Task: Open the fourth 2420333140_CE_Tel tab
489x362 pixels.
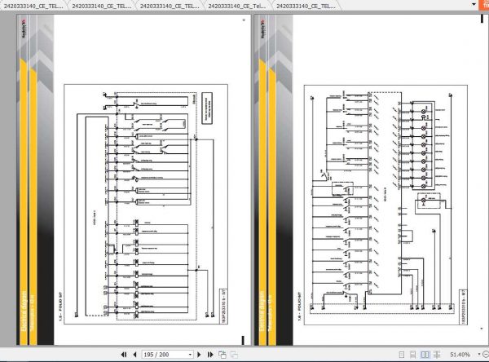Action: click(x=236, y=6)
